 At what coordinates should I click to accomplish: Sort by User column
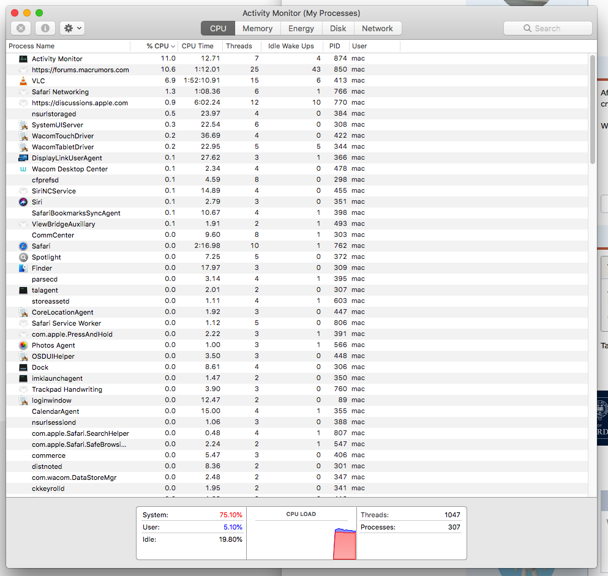pyautogui.click(x=375, y=46)
